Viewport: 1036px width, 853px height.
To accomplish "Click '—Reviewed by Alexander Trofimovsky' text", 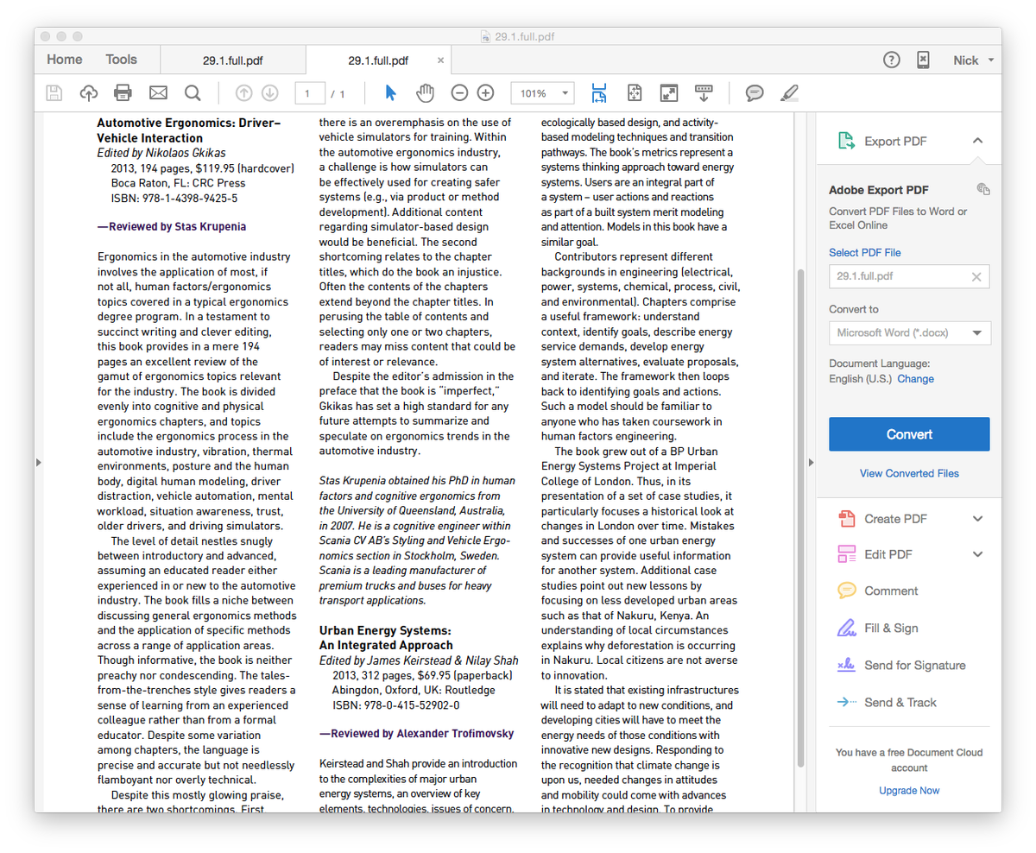I will pyautogui.click(x=416, y=734).
